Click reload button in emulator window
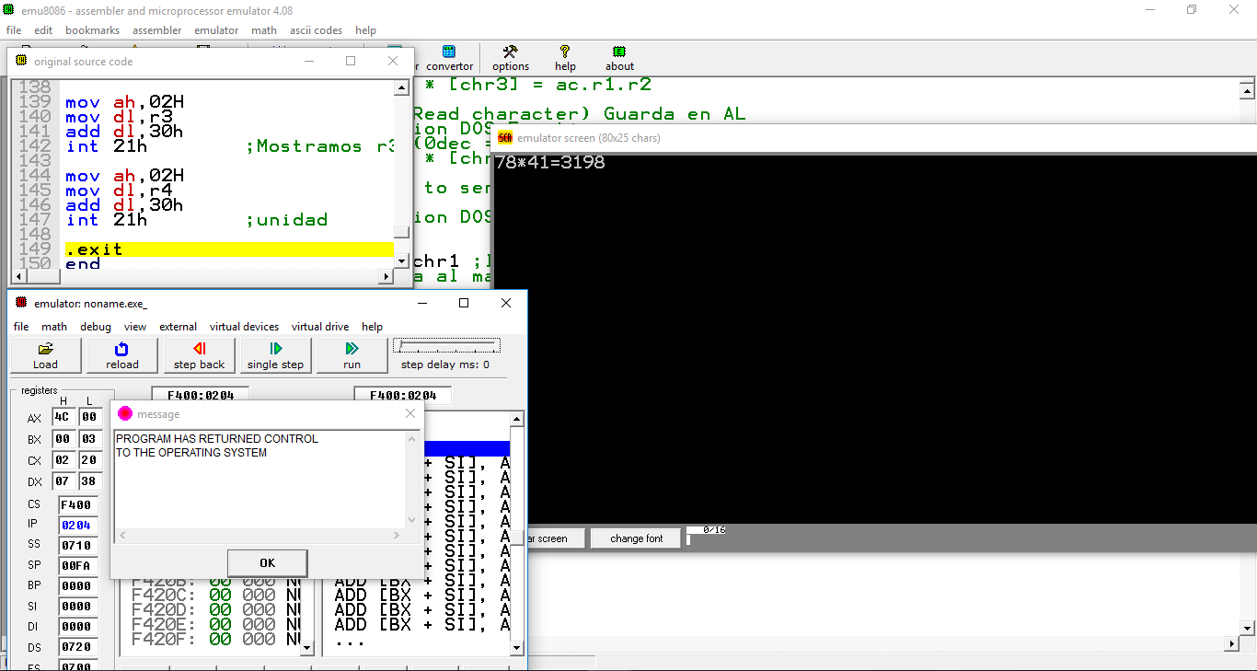The width and height of the screenshot is (1257, 671). 121,355
